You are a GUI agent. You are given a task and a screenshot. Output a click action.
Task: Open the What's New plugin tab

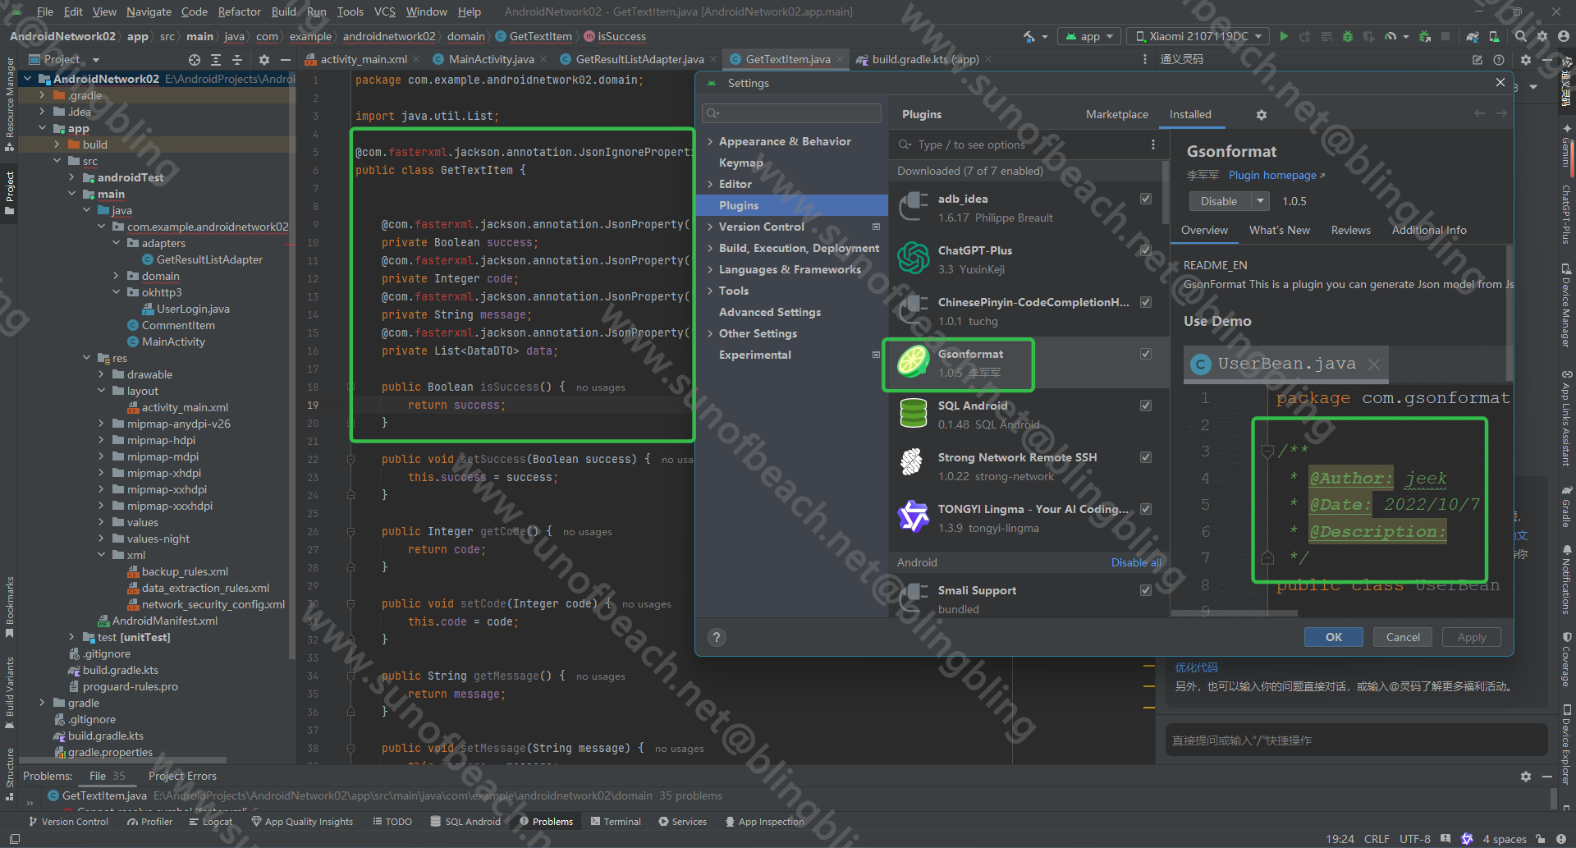(x=1279, y=230)
